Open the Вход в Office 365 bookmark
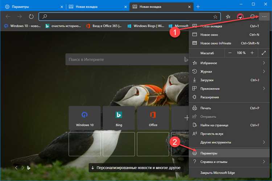Image resolution: width=272 pixels, height=181 pixels. (106, 26)
